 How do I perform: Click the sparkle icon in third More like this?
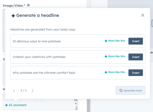pos(106,72)
